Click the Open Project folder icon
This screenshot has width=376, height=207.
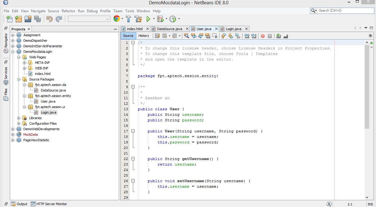click(x=28, y=19)
